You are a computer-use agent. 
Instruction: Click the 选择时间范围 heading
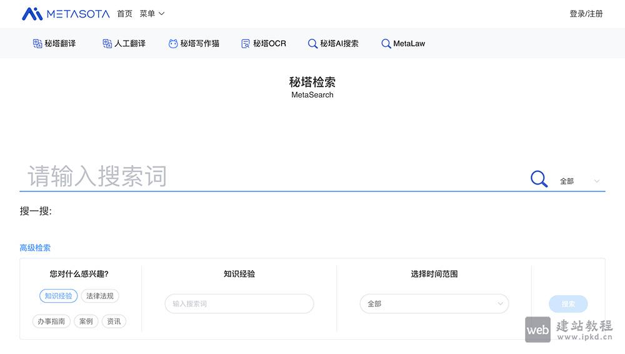[434, 274]
